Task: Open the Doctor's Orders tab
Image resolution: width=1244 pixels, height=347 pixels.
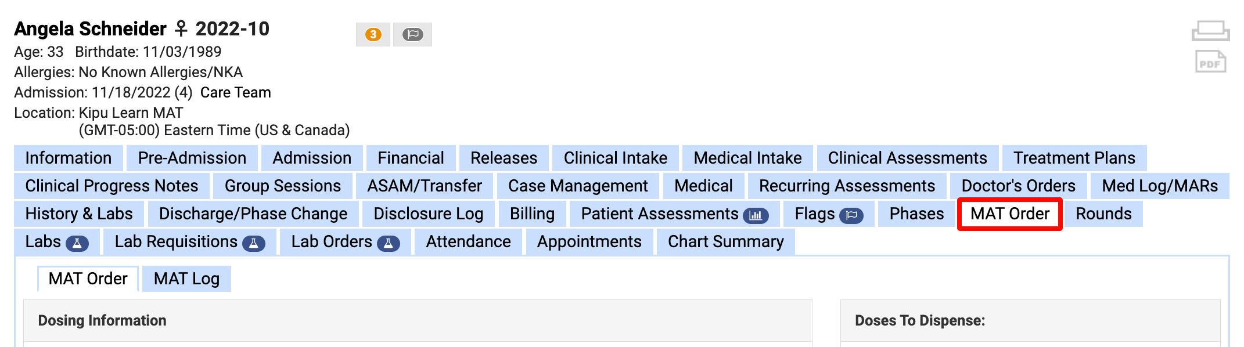Action: 1018,186
